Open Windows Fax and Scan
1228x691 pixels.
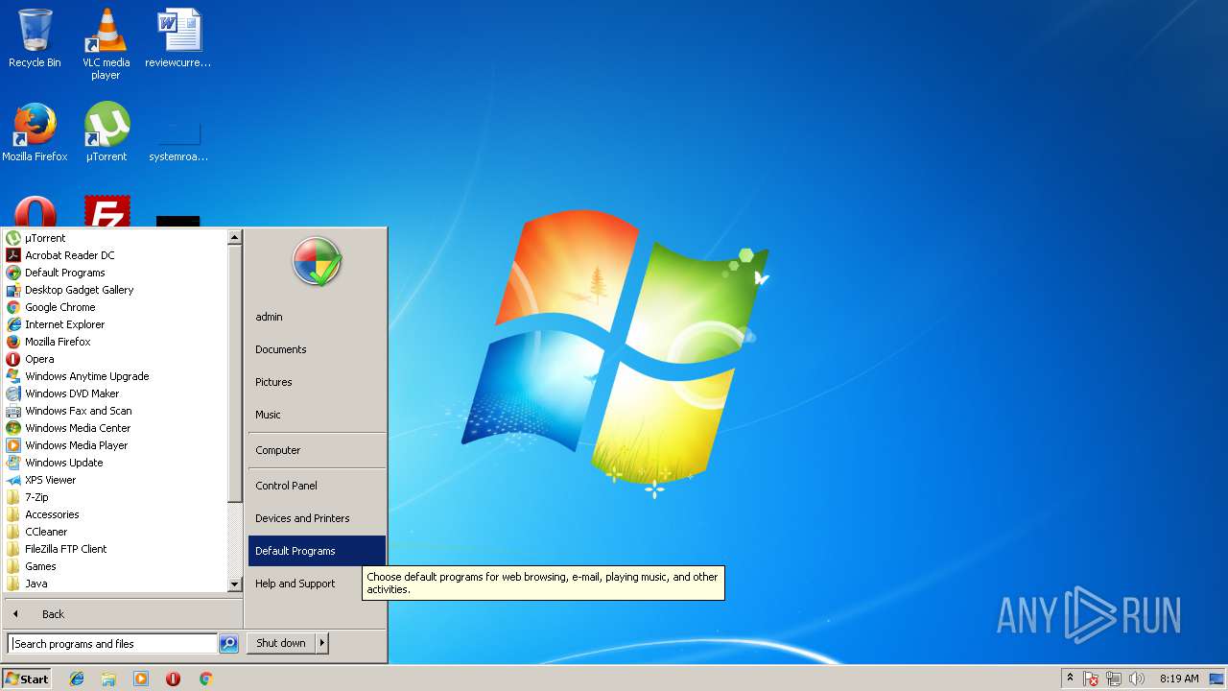[116, 411]
